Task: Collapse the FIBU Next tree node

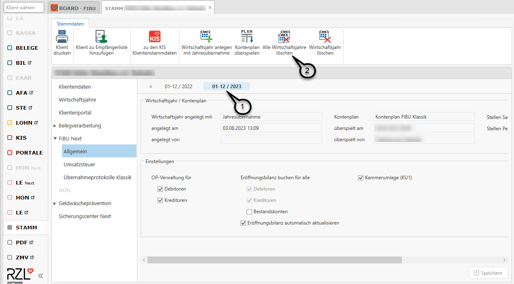Action: point(55,139)
